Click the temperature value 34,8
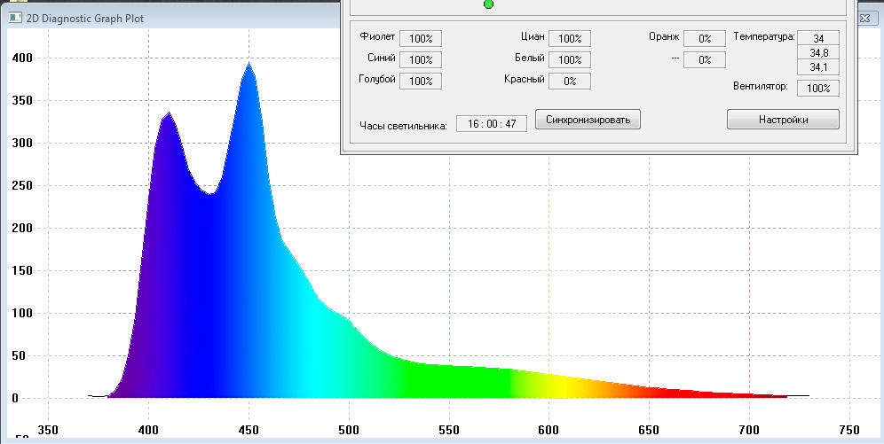Viewport: 884px width, 444px height. point(818,53)
